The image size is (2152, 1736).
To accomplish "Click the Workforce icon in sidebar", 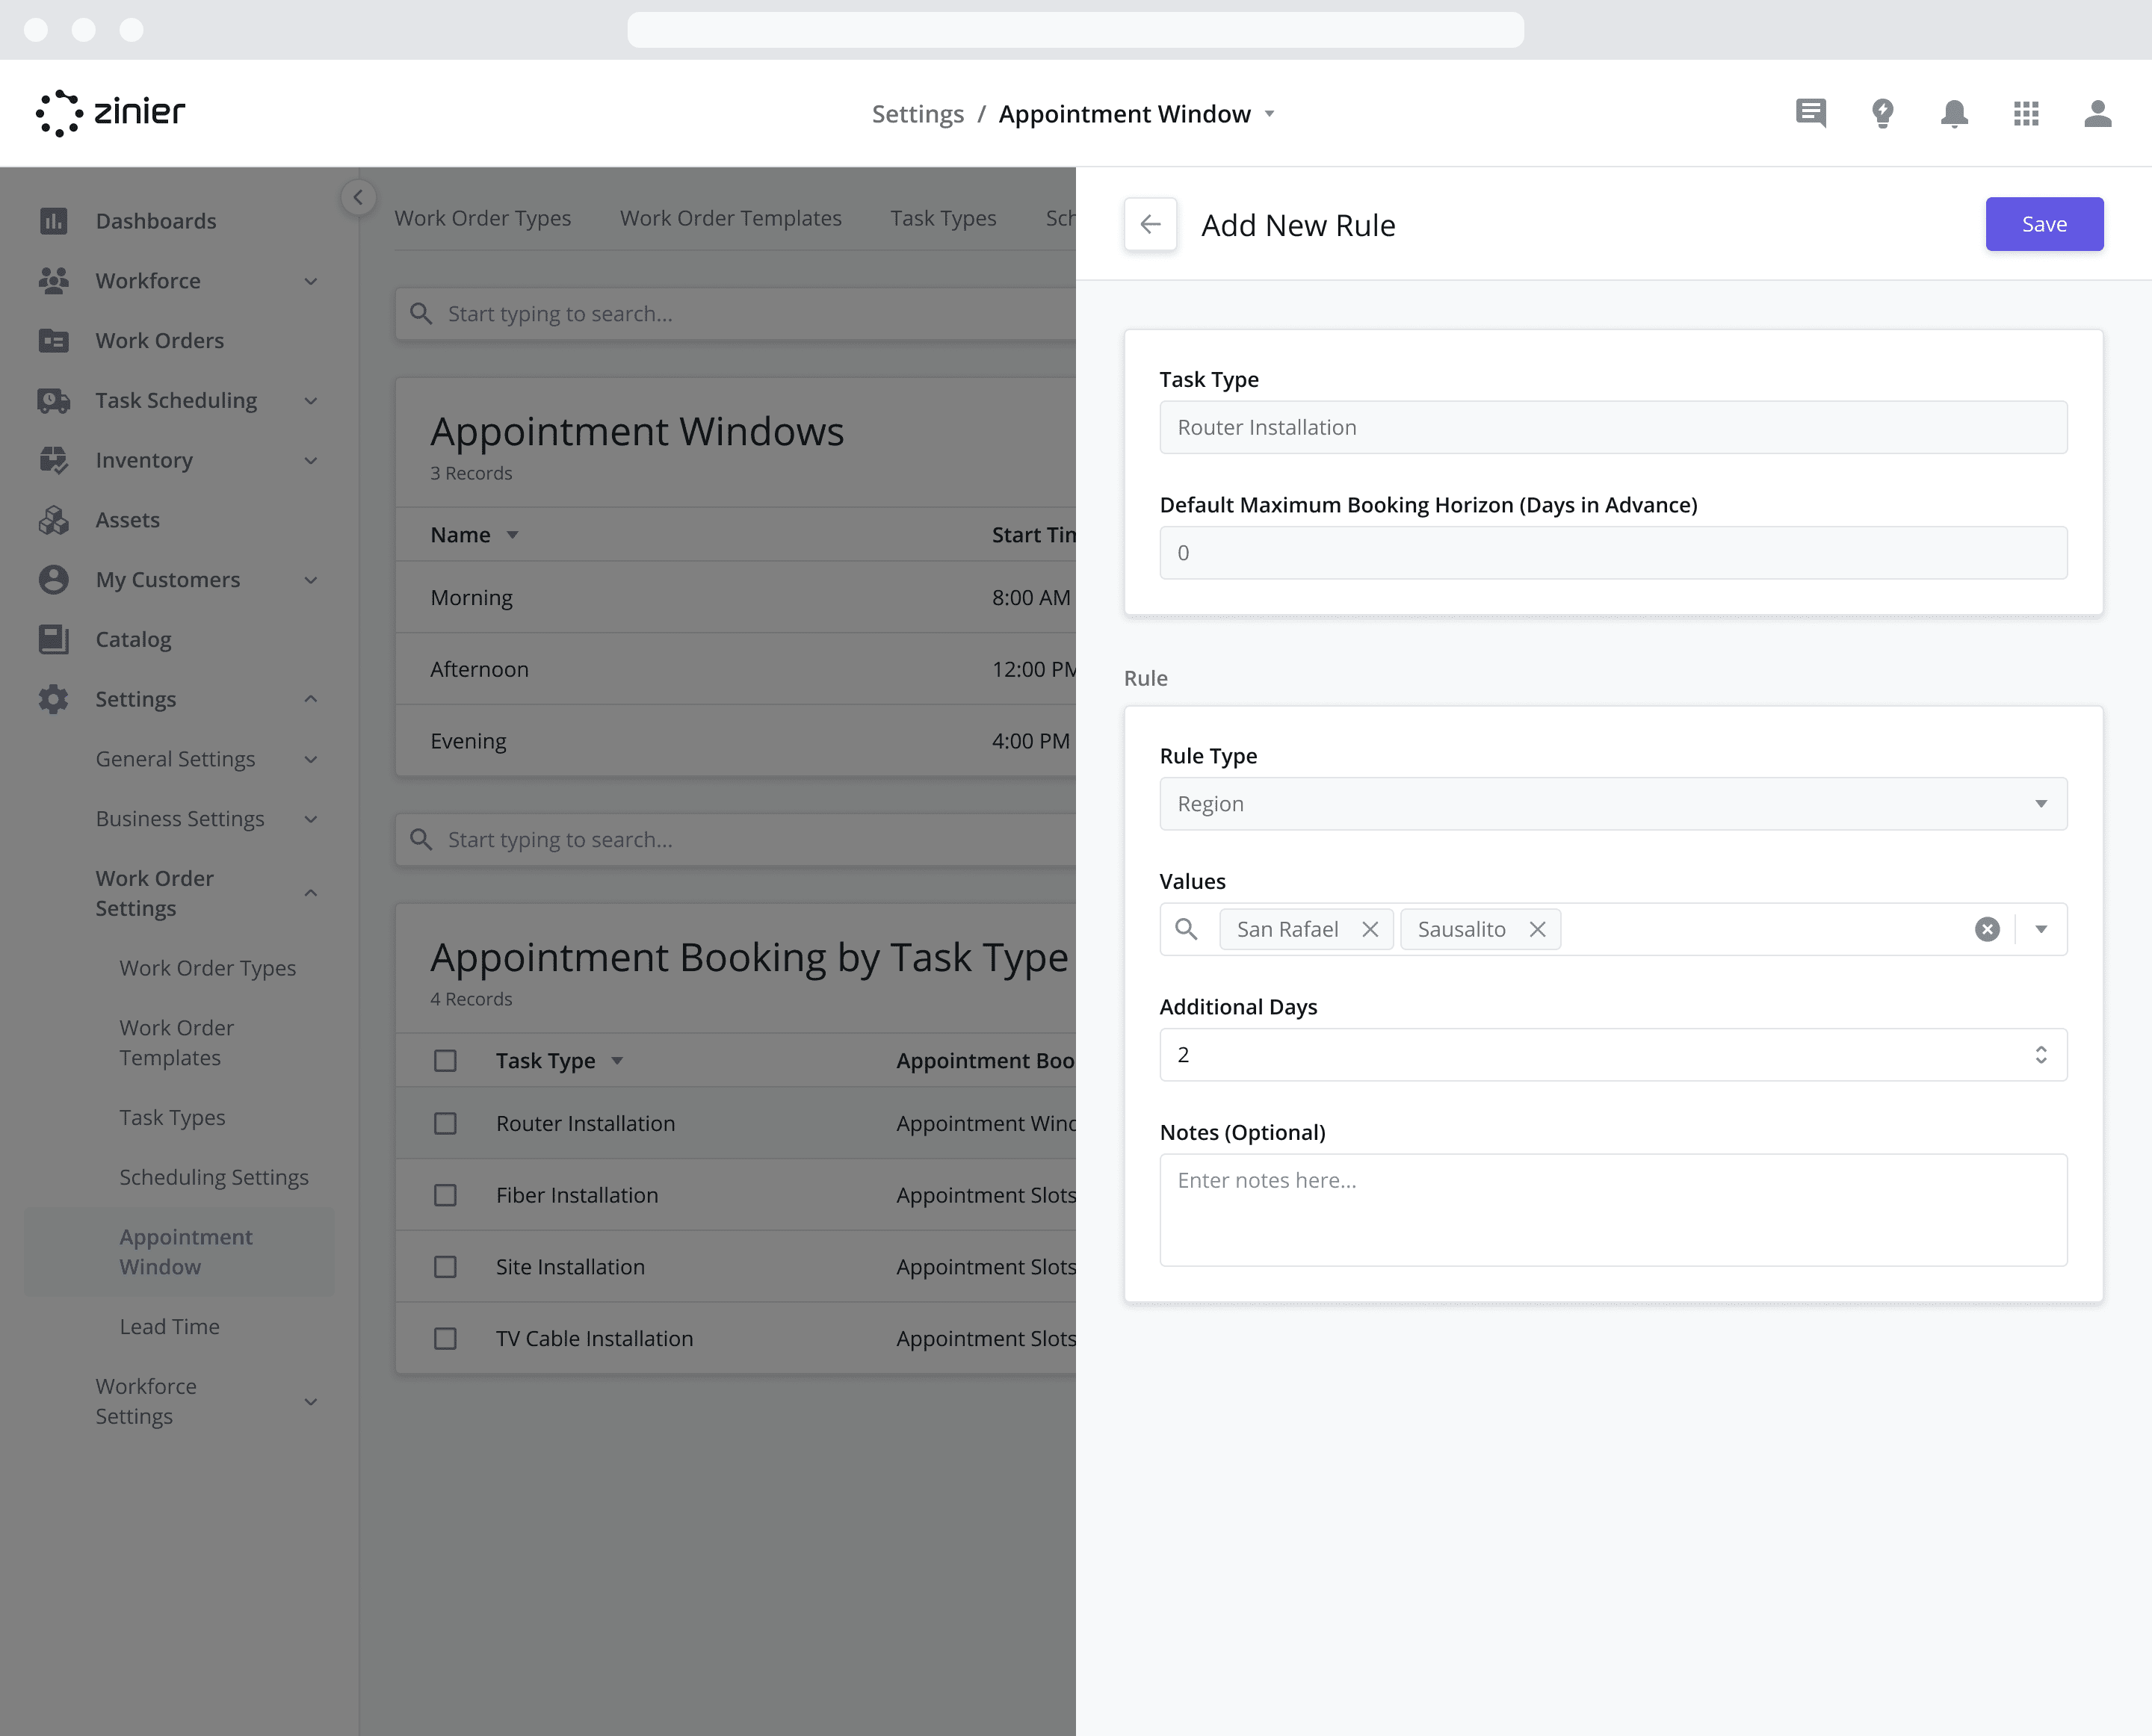I will coord(53,280).
